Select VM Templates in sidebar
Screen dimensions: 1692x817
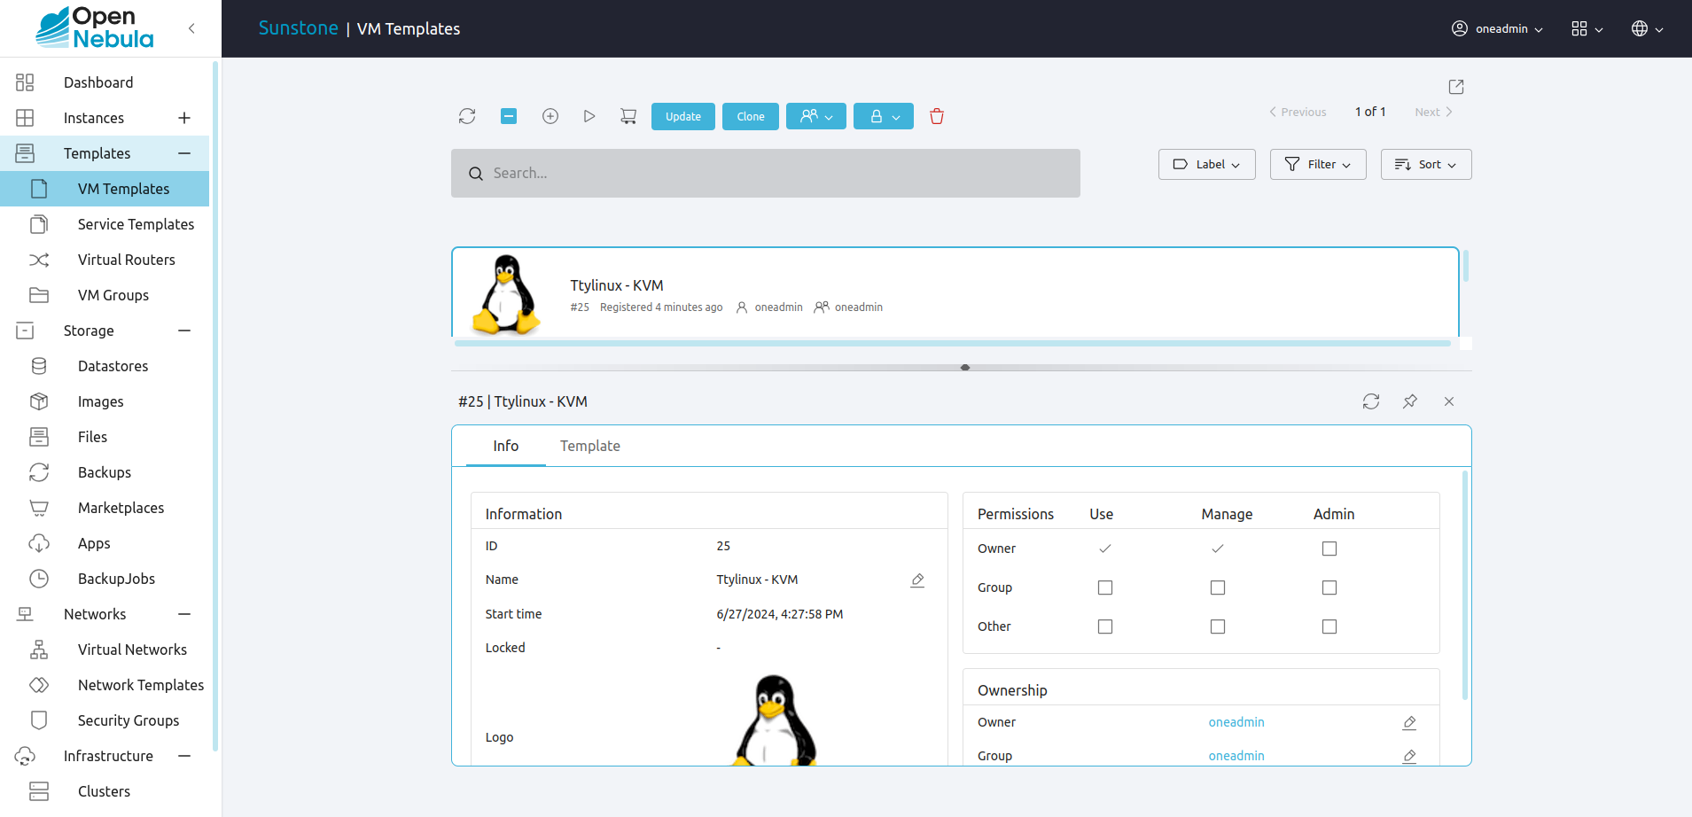click(105, 189)
